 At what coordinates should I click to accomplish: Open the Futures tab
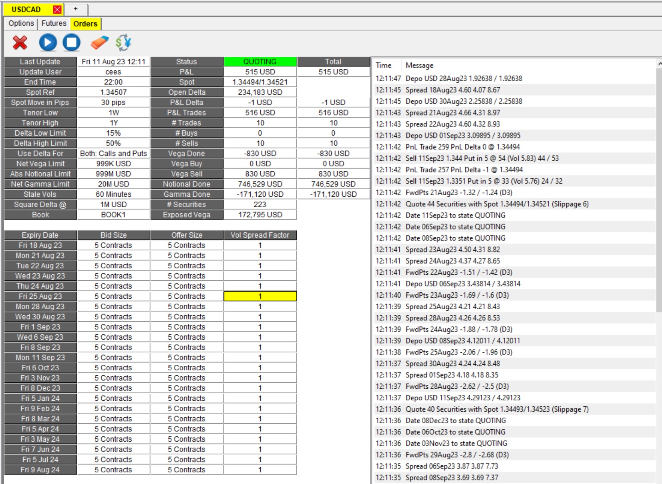click(54, 23)
